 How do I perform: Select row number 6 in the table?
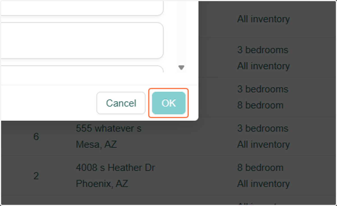tap(36, 137)
